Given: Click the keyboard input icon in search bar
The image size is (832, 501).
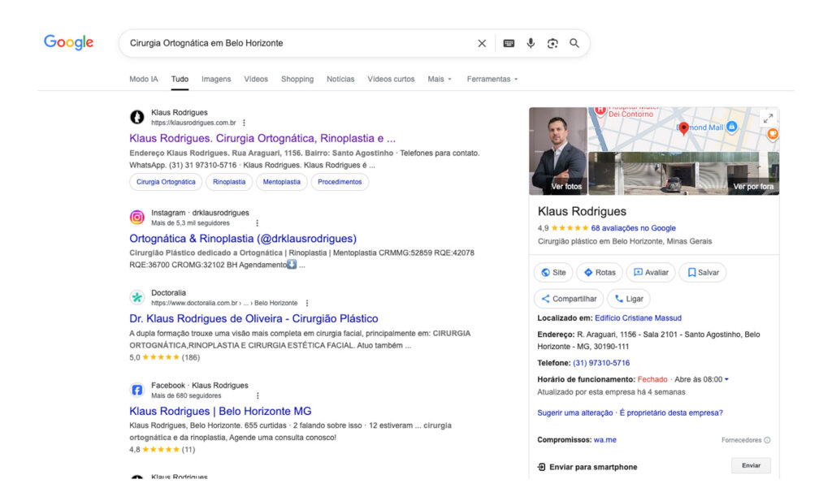Looking at the screenshot, I should (x=508, y=43).
